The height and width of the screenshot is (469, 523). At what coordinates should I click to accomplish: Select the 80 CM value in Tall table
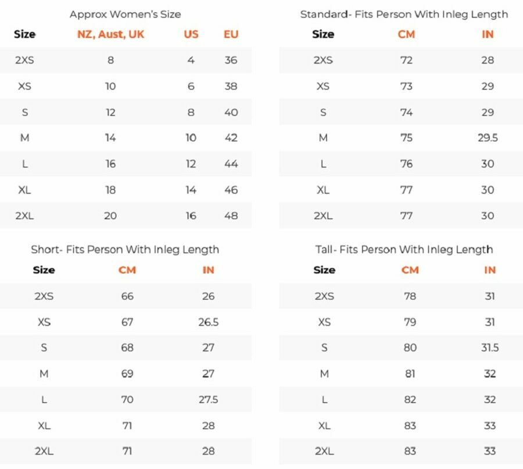coord(410,348)
